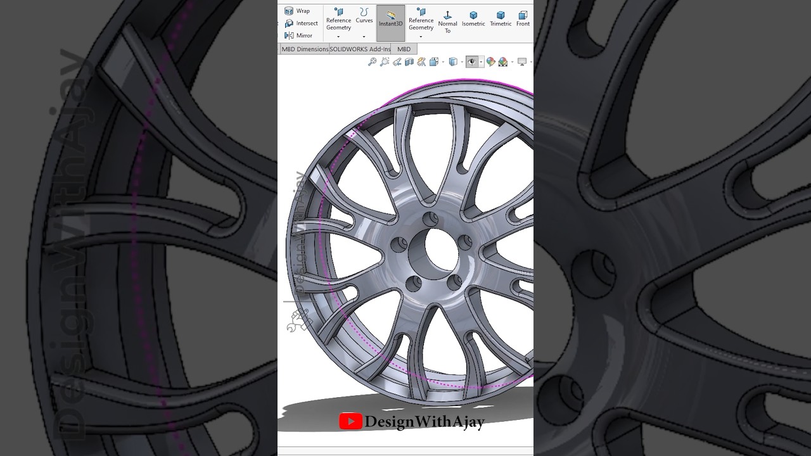
Task: Expand the first Reference Geometry dropdown arrow
Action: tap(338, 37)
